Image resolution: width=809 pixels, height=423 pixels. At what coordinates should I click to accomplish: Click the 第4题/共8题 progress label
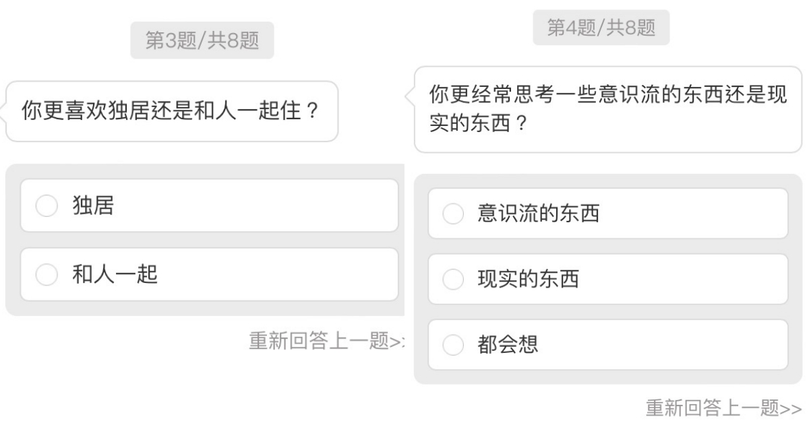point(601,28)
